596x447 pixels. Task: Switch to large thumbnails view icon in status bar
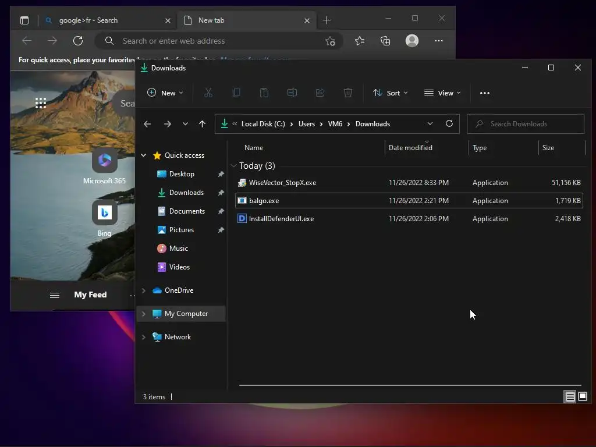click(x=583, y=397)
